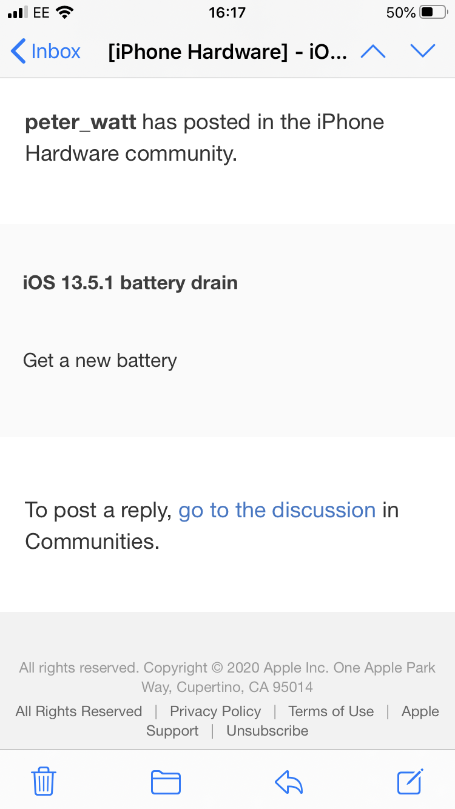Open the 'go to the discussion' link
Screen dimensions: 455x809
(x=277, y=510)
